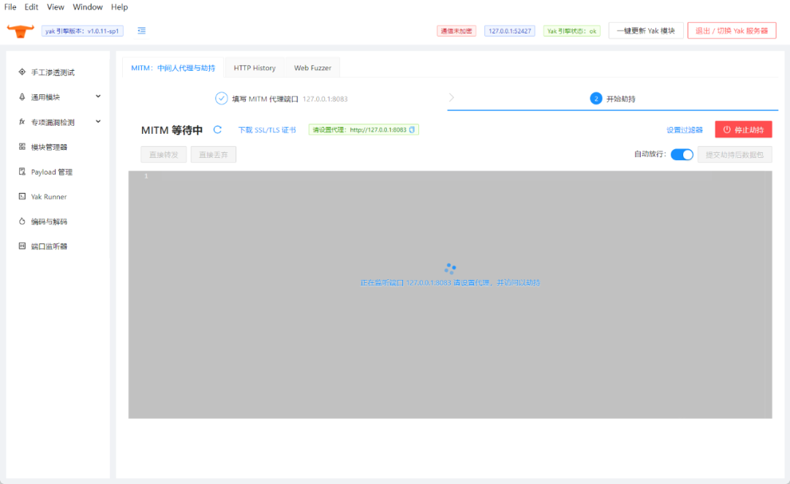Switch to the Web Fuzzer tab

pyautogui.click(x=312, y=67)
